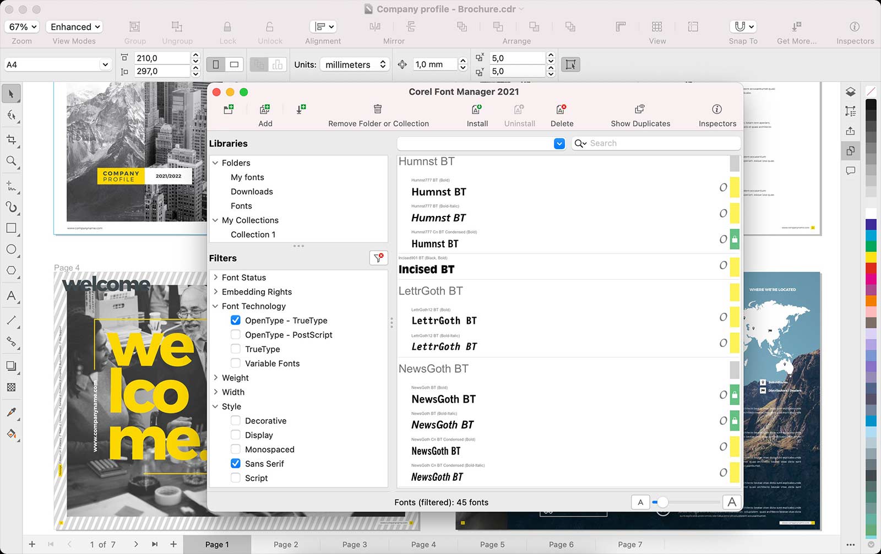Enable the Variable Fonts filter

click(x=236, y=363)
